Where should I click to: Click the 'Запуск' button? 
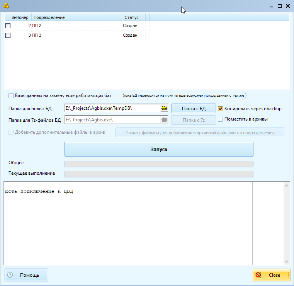point(159,149)
